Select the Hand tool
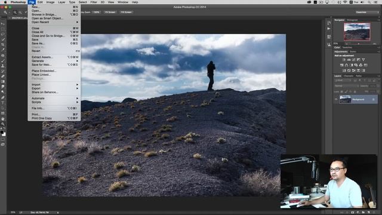382x215 pixels. tap(3, 119)
